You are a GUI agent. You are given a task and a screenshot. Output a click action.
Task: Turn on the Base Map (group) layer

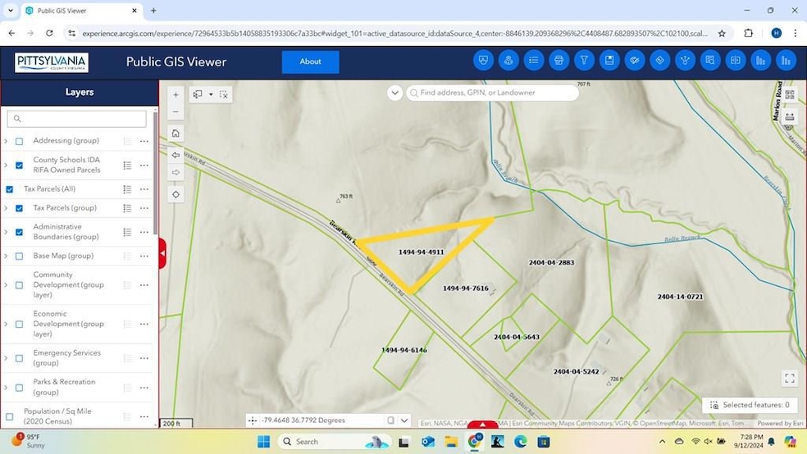[x=20, y=256]
